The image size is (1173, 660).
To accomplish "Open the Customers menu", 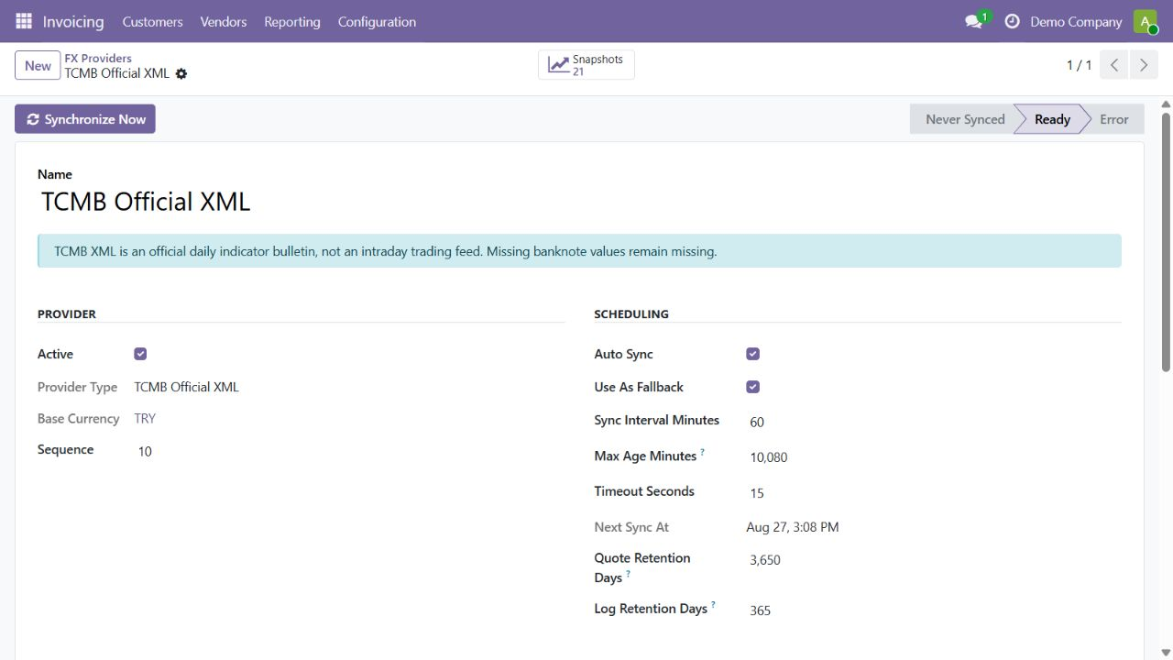I will click(152, 21).
